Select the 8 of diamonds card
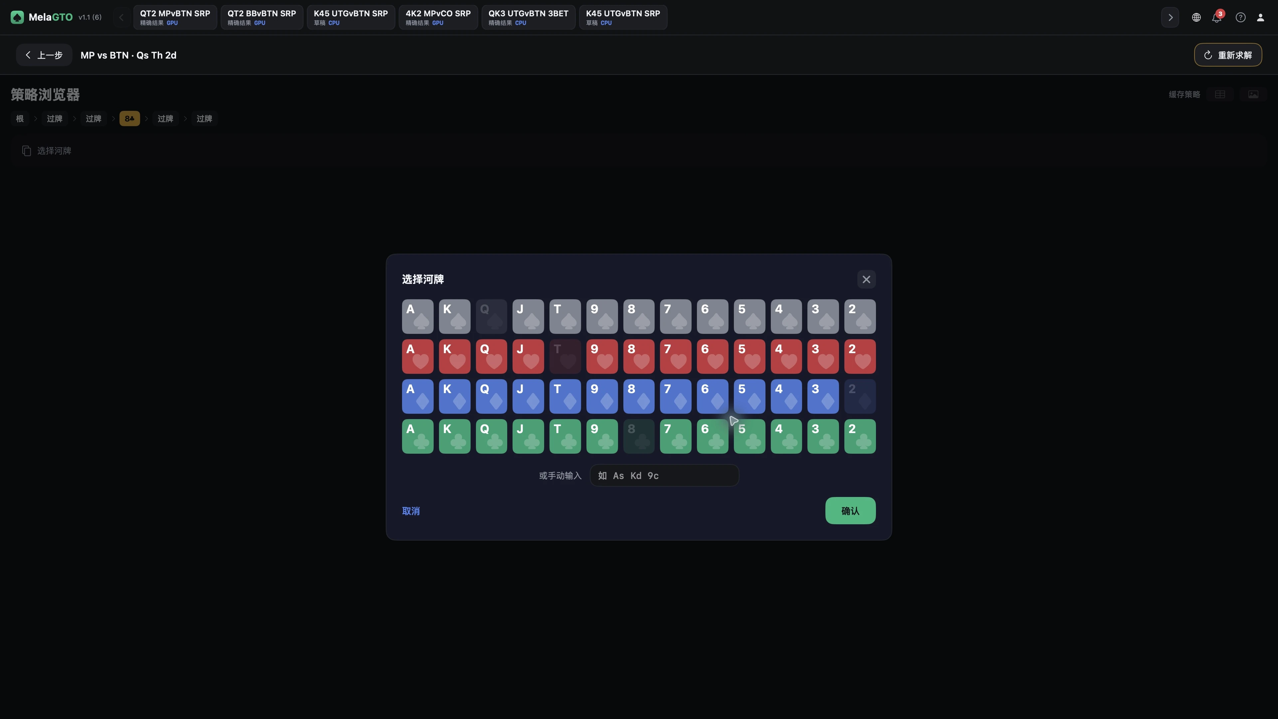The height and width of the screenshot is (719, 1278). (x=639, y=396)
